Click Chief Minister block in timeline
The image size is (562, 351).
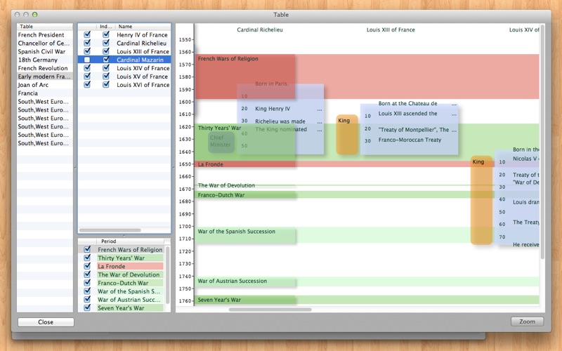click(x=221, y=142)
